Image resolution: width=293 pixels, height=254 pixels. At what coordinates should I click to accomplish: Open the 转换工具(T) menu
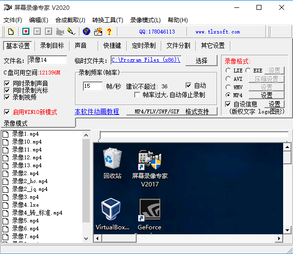coord(108,20)
